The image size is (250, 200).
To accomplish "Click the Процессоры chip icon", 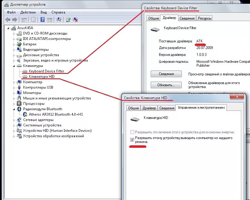I will (x=19, y=104).
